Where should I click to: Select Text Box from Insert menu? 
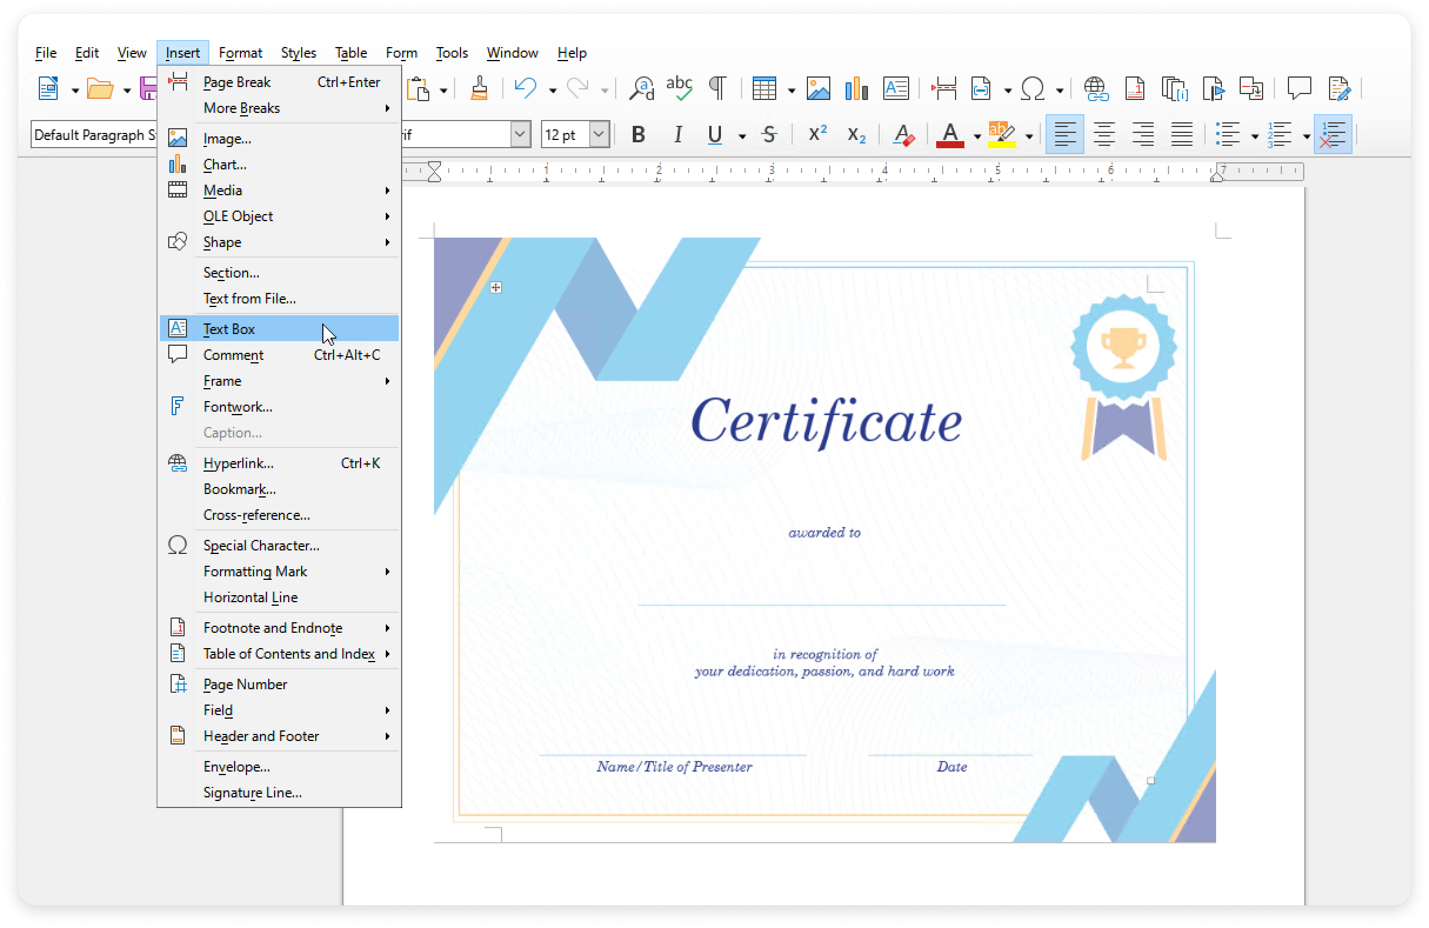(x=229, y=329)
